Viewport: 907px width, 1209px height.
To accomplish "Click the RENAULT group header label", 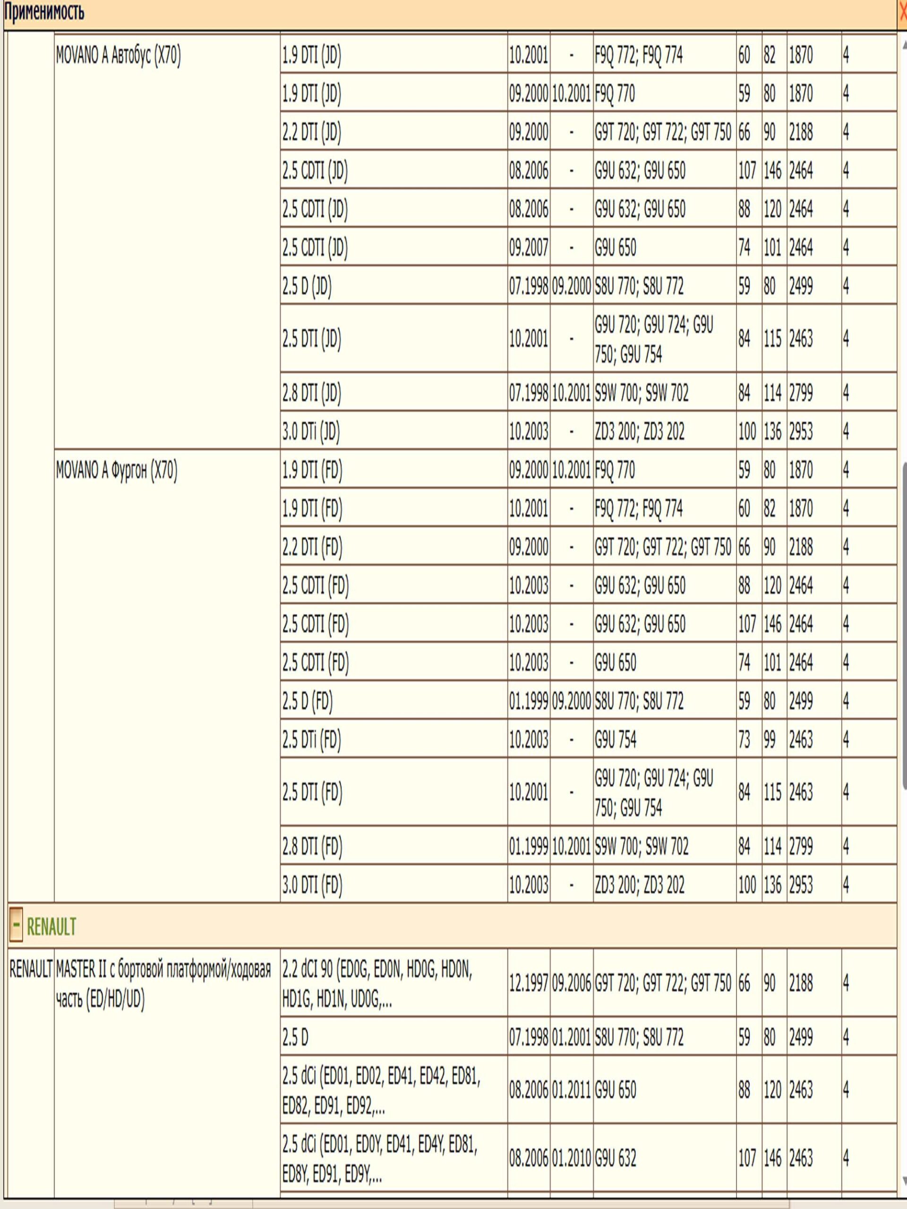I will 51,927.
